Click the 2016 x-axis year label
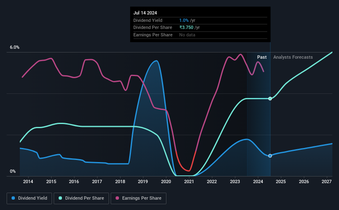This screenshot has height=210, width=339. point(74,181)
